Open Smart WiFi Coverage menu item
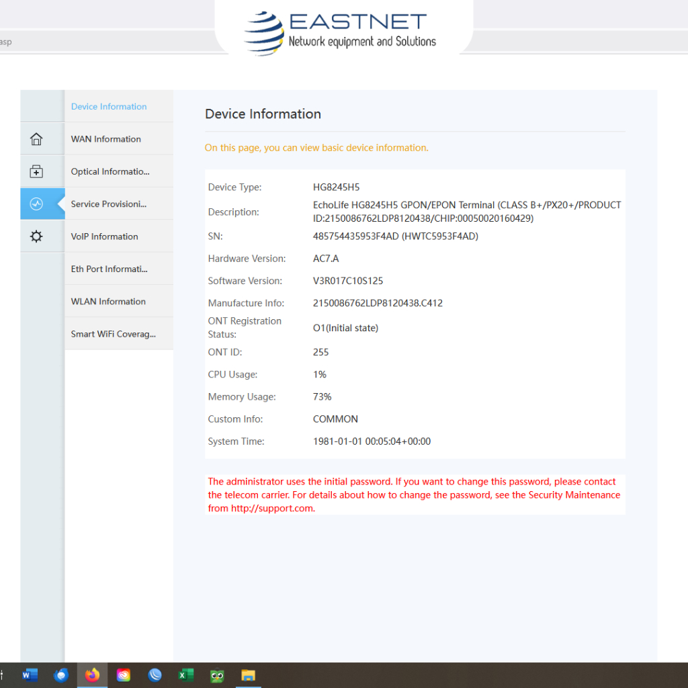 click(113, 334)
